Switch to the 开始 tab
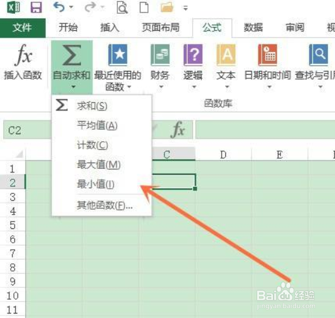This screenshot has width=335, height=318. [x=68, y=28]
